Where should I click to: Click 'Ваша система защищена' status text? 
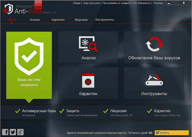[29, 82]
